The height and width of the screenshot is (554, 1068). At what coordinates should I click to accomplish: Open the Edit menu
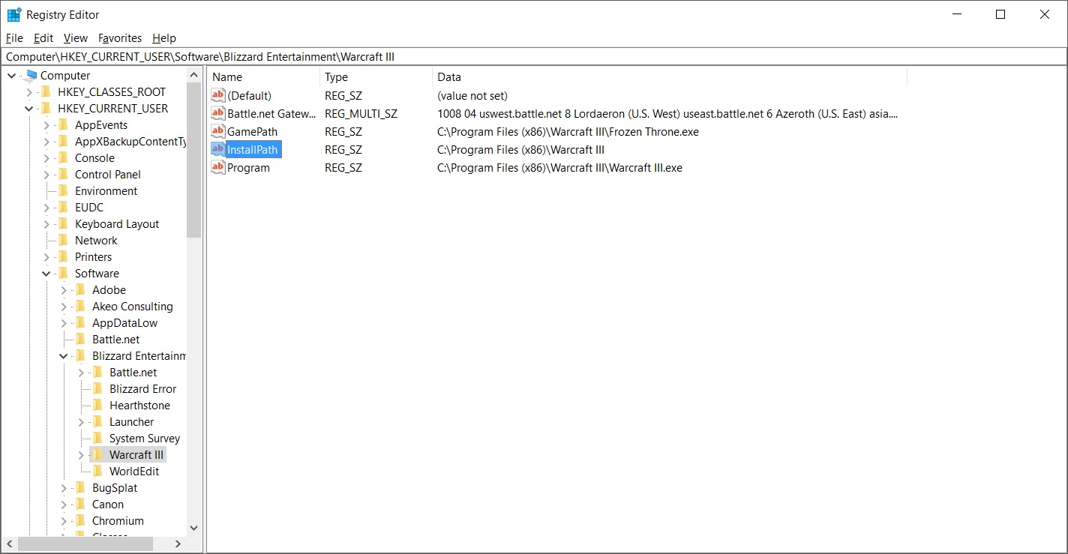pos(43,37)
